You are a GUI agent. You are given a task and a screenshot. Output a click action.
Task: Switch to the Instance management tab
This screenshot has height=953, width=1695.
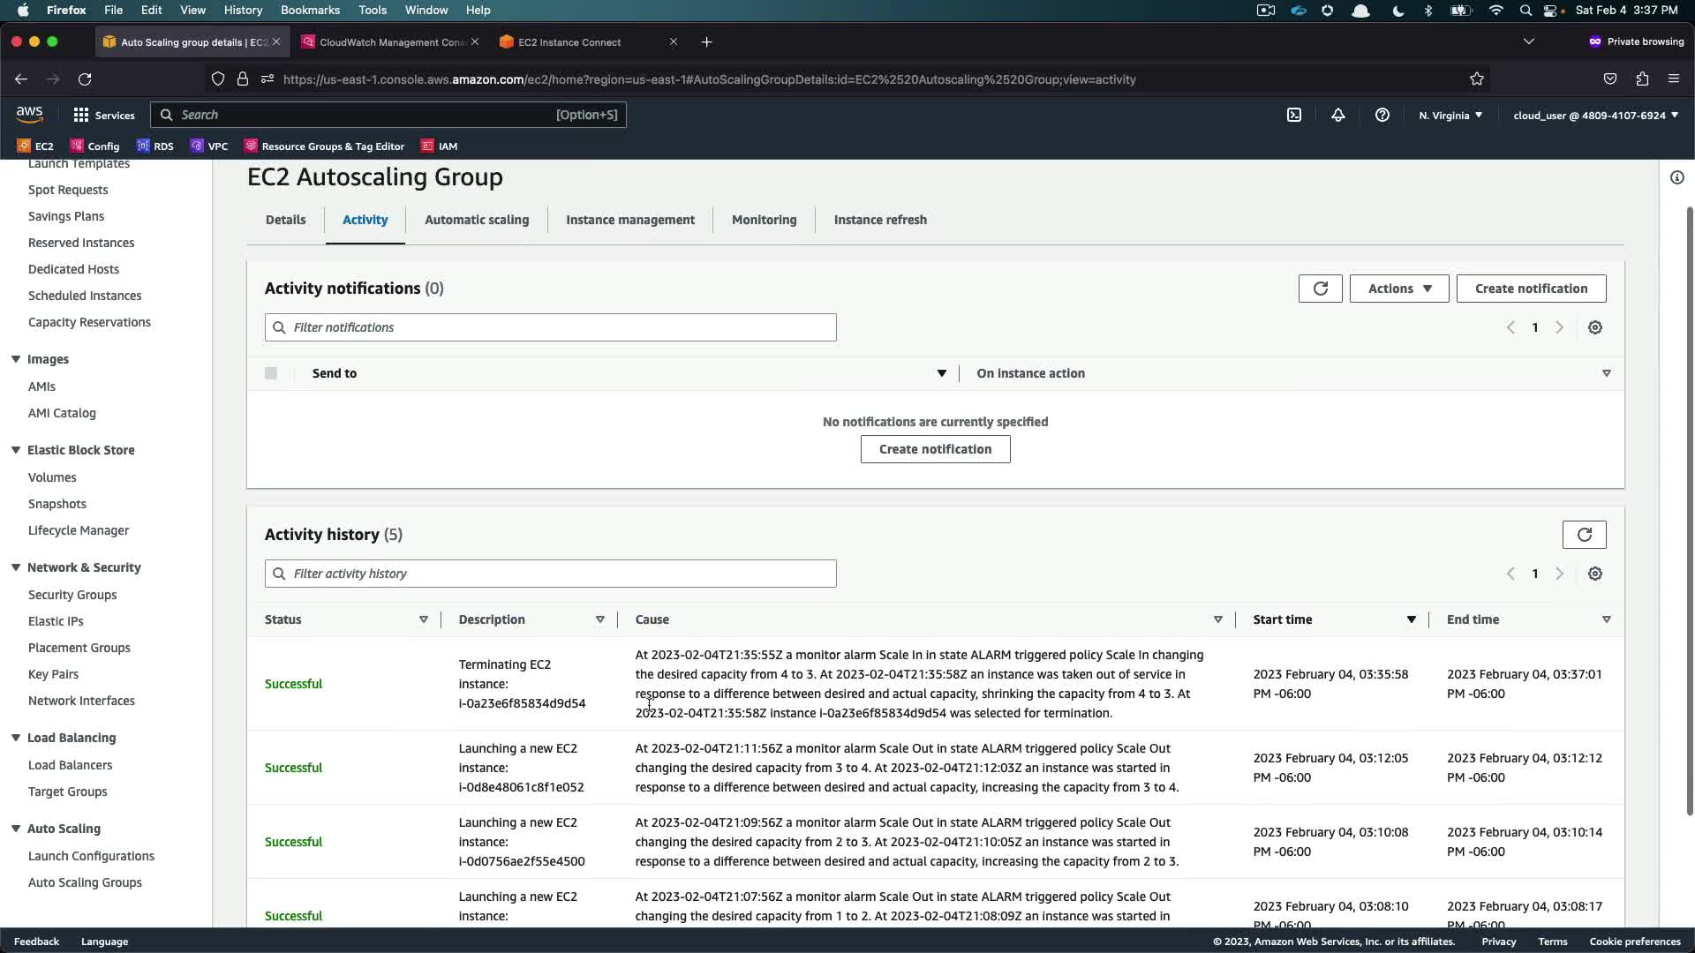click(x=629, y=220)
